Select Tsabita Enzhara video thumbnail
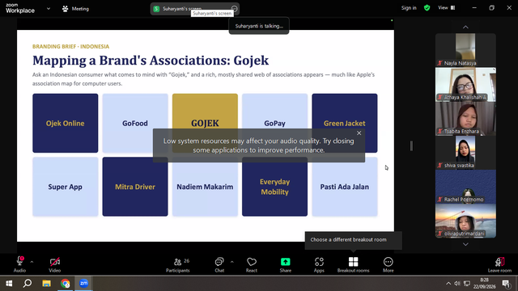518x291 pixels. (x=465, y=118)
